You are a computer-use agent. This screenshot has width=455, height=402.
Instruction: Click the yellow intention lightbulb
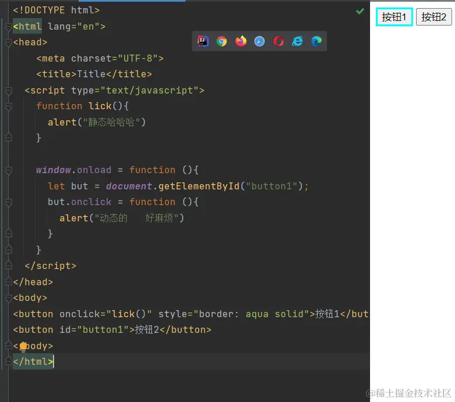(x=23, y=346)
